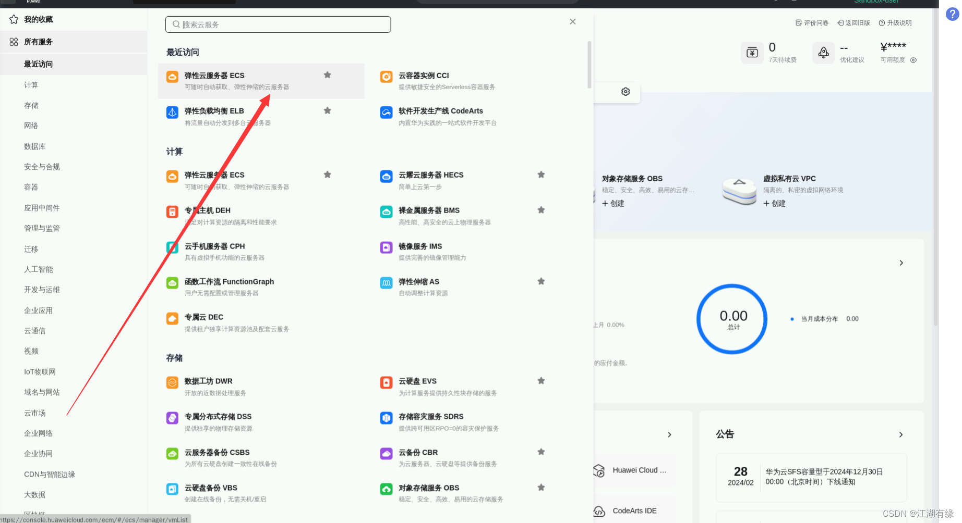This screenshot has height=523, width=962.
Task: Toggle favorite star for 云硬盘 EVS
Action: point(542,381)
